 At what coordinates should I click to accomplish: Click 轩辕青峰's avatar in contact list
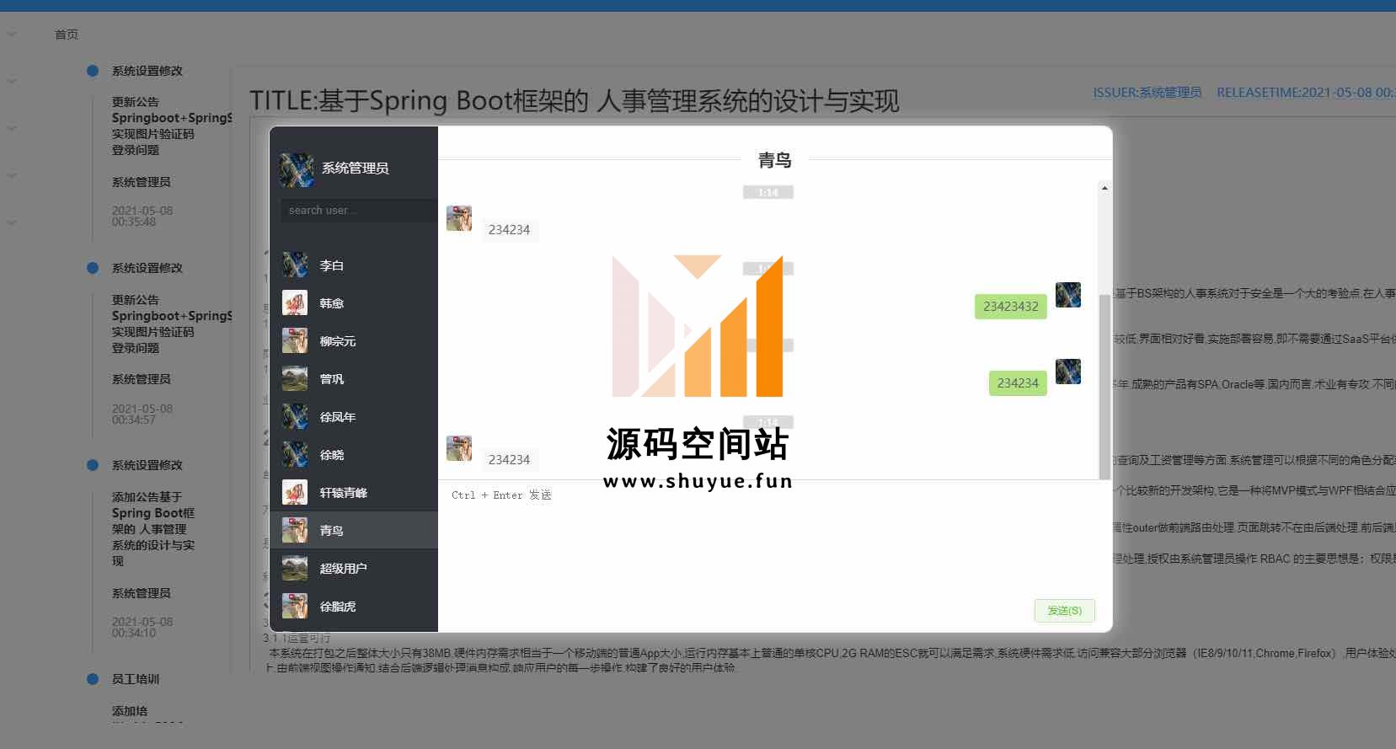click(295, 492)
